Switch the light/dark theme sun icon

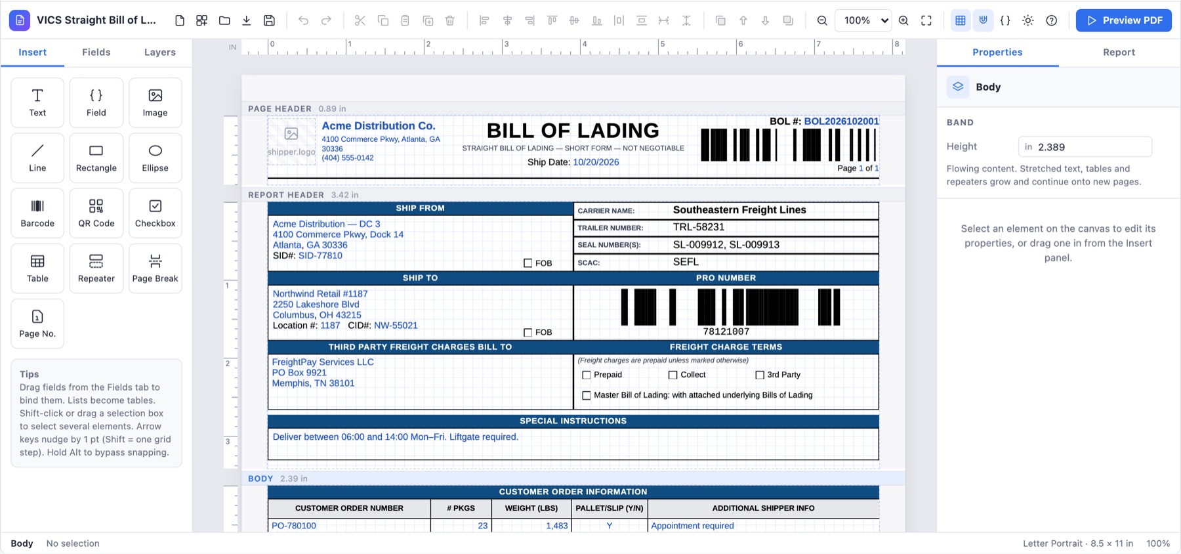point(1028,20)
